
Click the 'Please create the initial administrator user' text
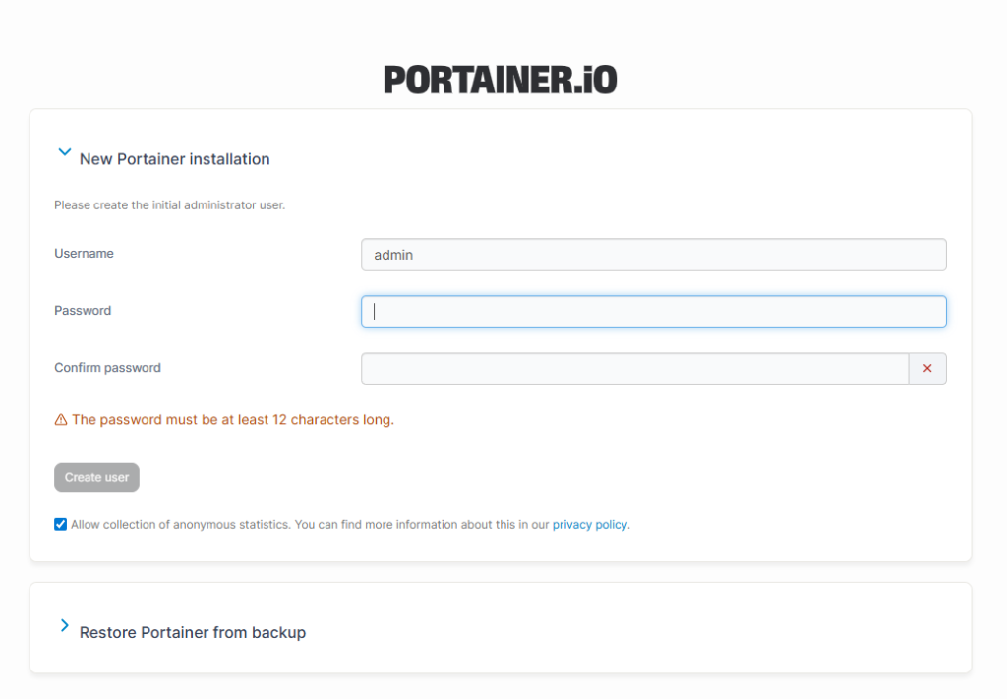pos(169,205)
